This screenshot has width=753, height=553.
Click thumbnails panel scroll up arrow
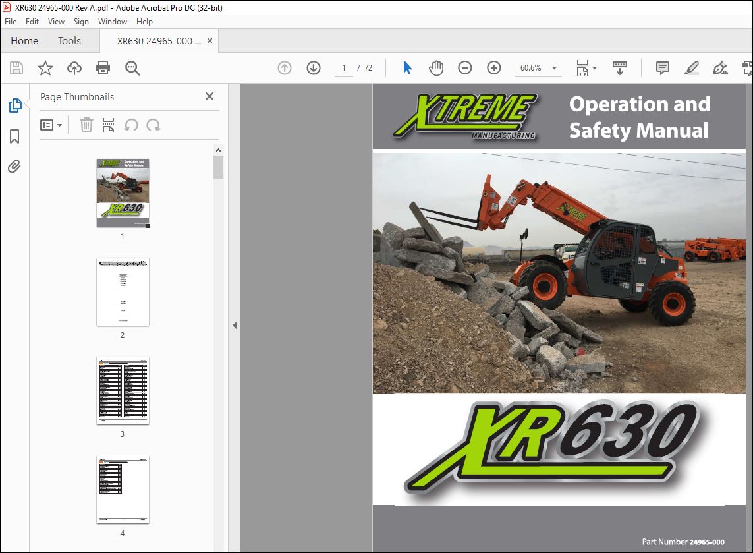click(x=219, y=150)
